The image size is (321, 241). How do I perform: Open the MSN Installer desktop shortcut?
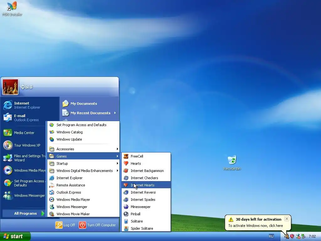point(12,8)
